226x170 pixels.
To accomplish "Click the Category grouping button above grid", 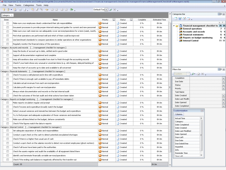I will click(x=7, y=15).
